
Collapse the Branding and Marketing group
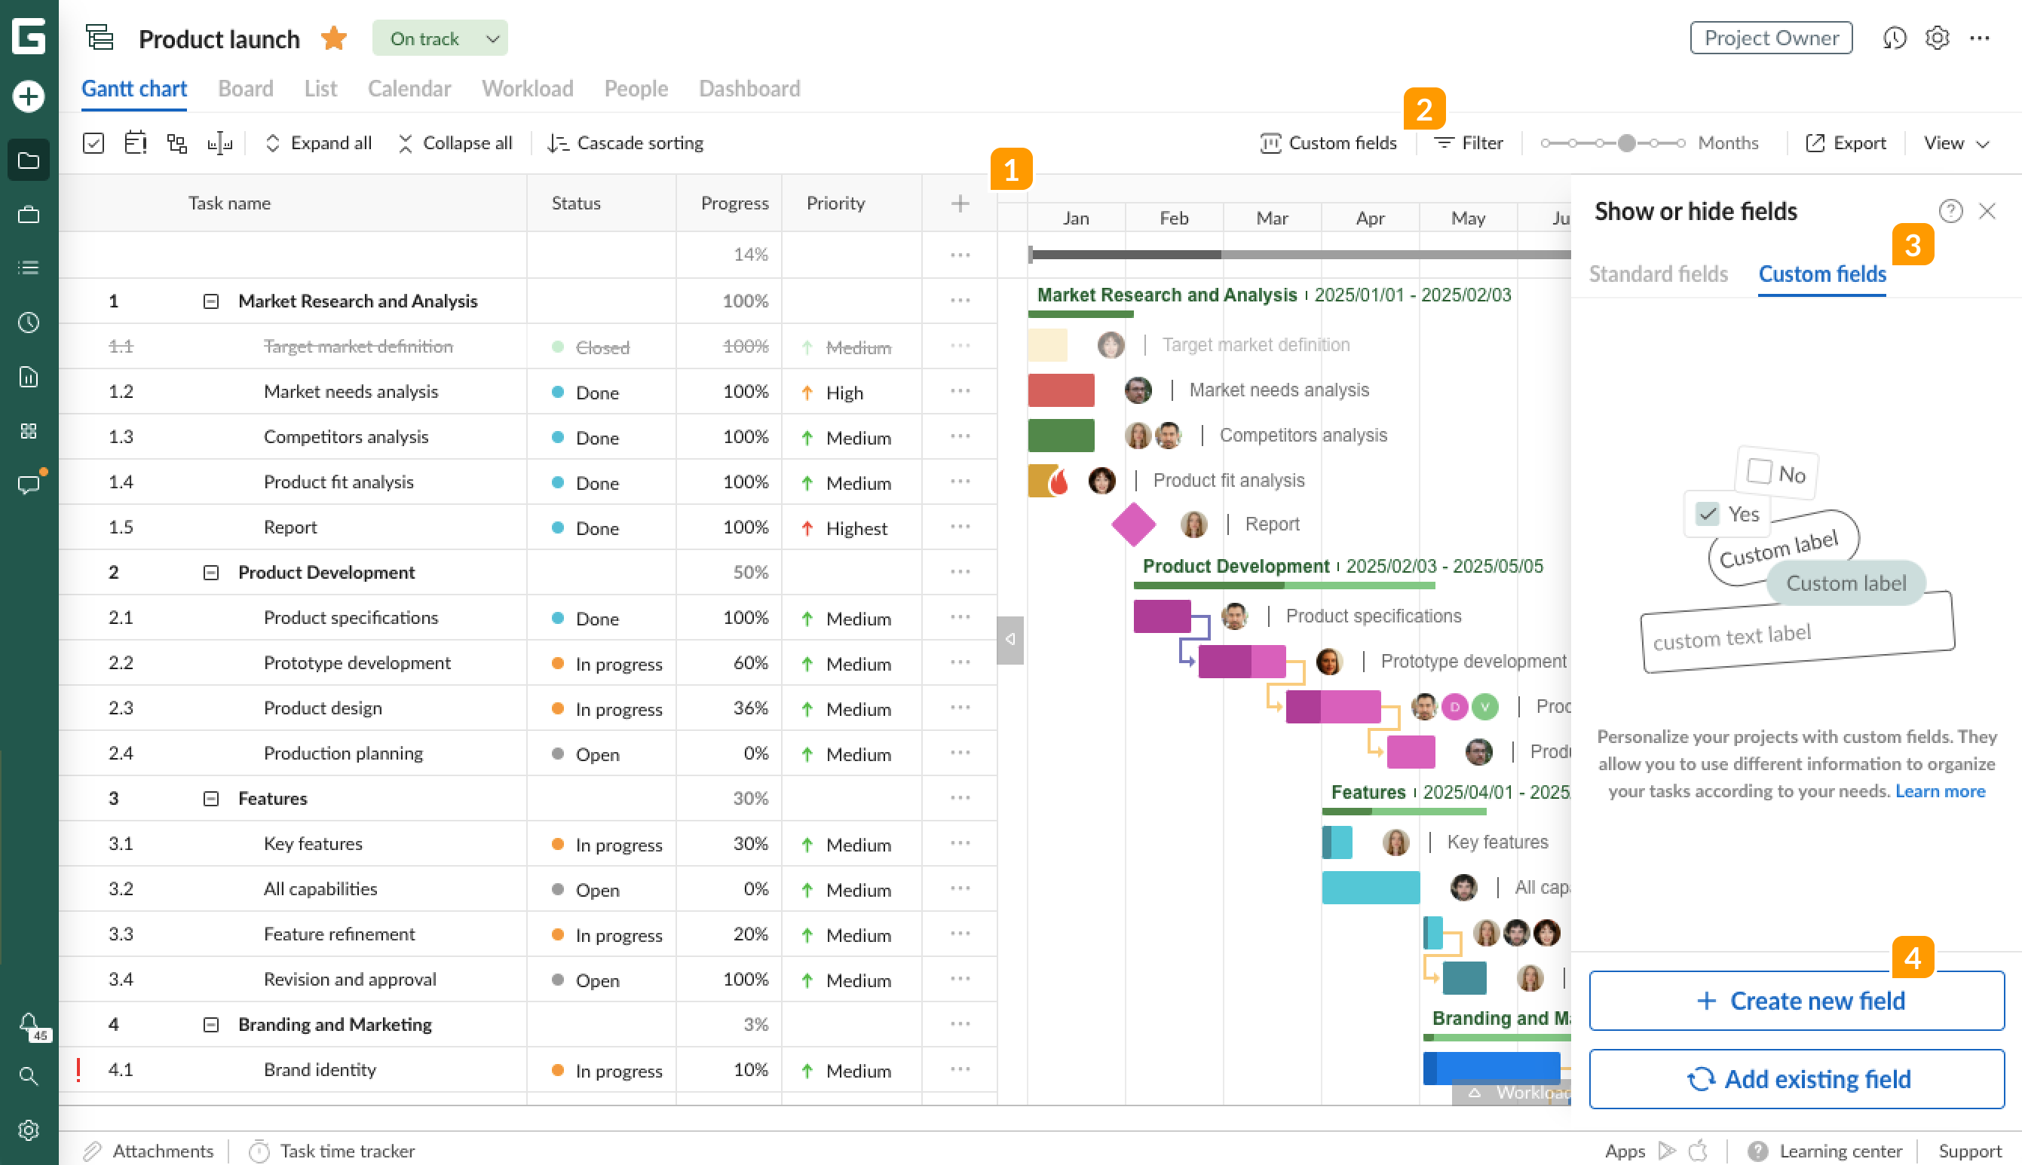pos(210,1024)
